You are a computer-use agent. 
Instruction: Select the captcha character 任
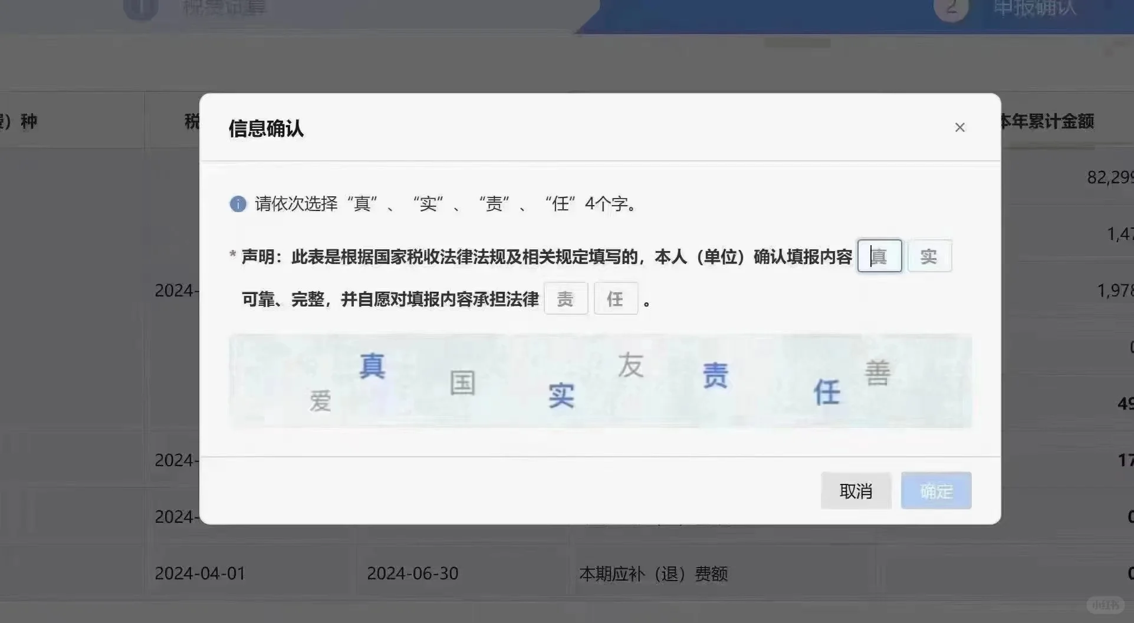(827, 392)
